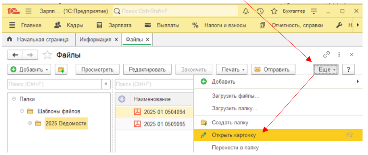The height and width of the screenshot is (155, 368).
Task: Open the Главное section
Action: tap(31, 25)
